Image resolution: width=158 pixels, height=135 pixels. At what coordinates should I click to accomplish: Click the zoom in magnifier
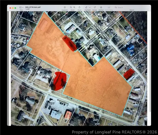coord(74,7)
